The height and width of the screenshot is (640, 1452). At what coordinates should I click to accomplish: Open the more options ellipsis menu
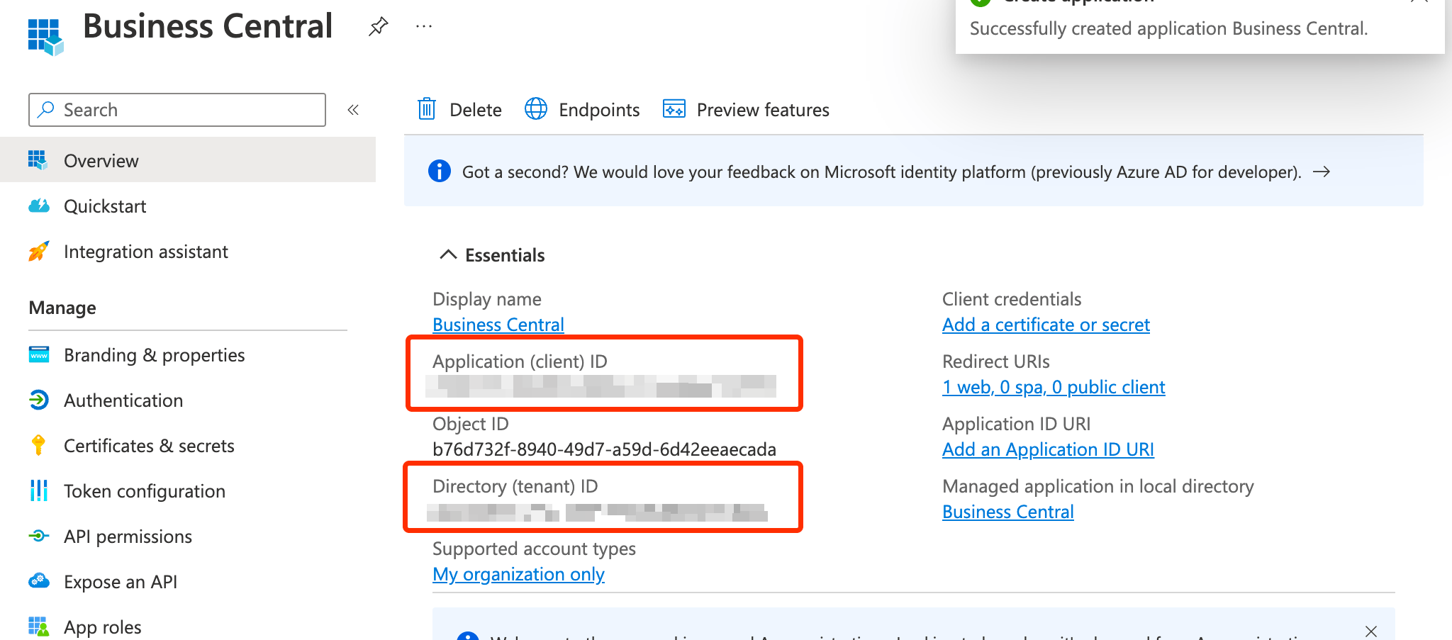coord(424,27)
